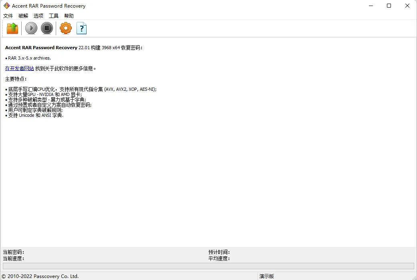This screenshot has height=280, width=417.
Task: Click the 当前速度 label
Action: point(13,258)
